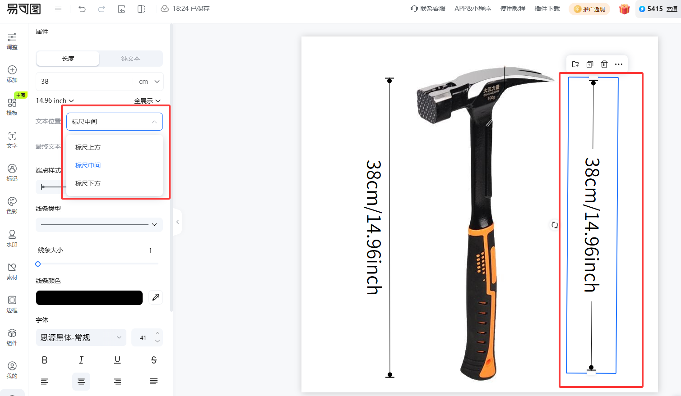This screenshot has height=396, width=681.
Task: Toggle italic text formatting
Action: pyautogui.click(x=81, y=360)
